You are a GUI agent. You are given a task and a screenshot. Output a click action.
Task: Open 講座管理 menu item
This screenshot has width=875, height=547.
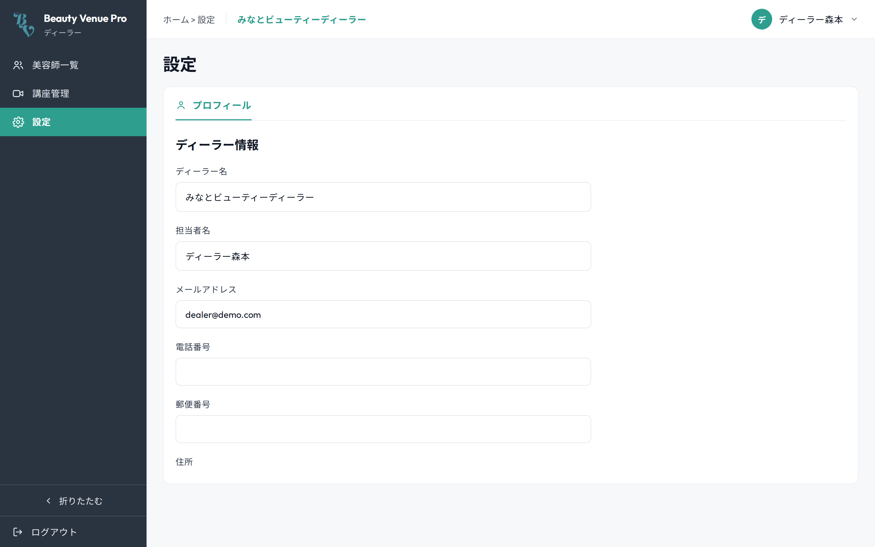coord(73,94)
